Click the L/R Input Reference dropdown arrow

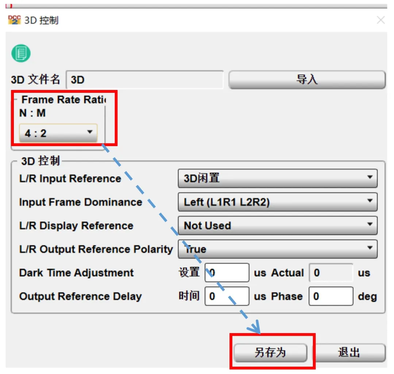(x=370, y=177)
